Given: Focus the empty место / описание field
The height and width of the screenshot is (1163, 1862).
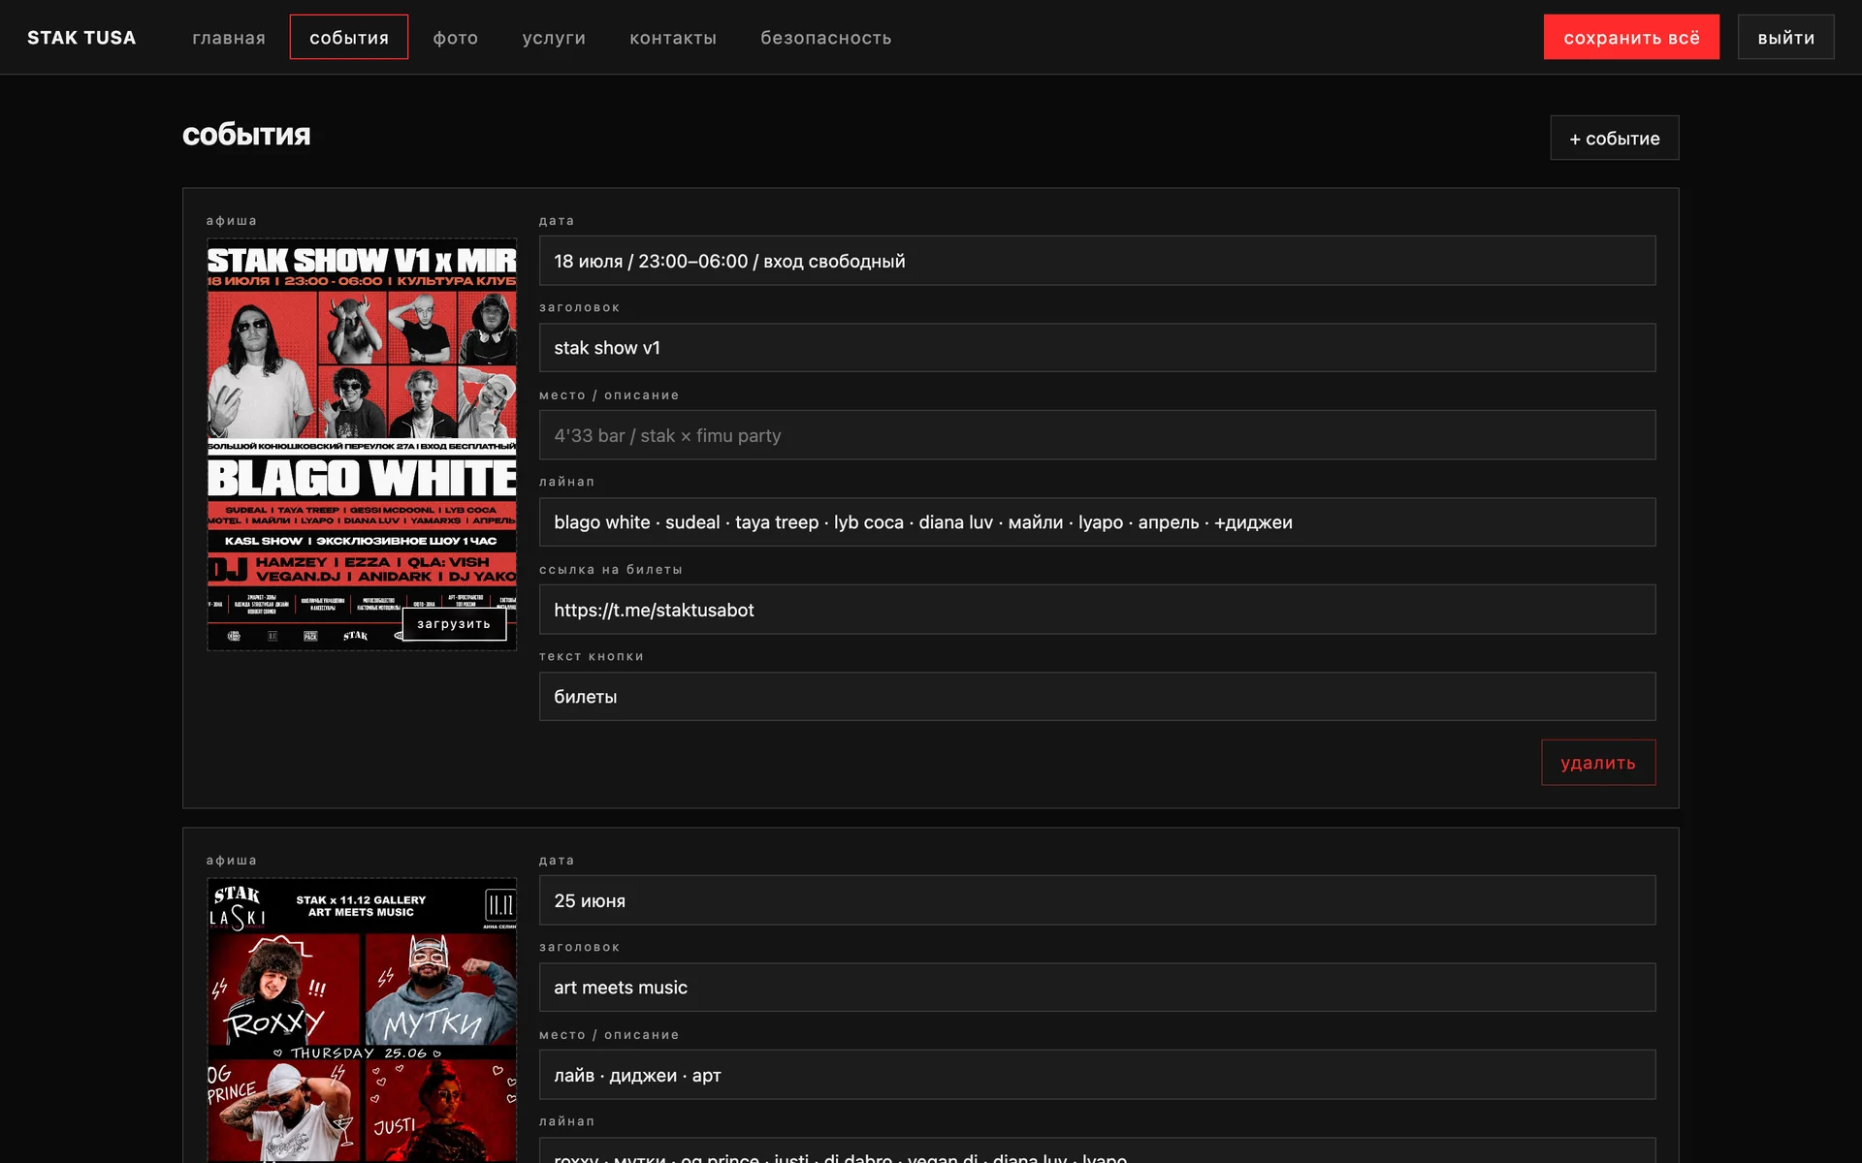Looking at the screenshot, I should coord(1097,435).
